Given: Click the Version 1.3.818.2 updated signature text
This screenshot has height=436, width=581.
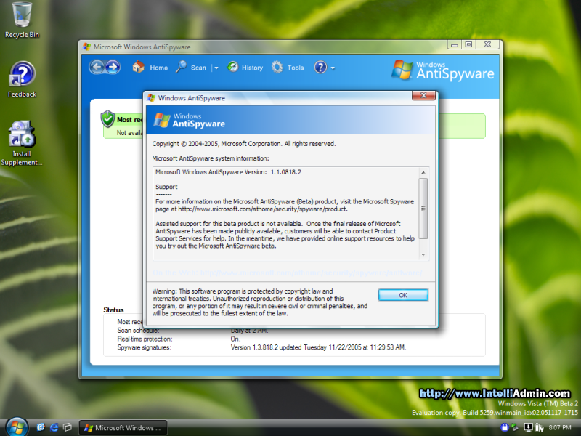Looking at the screenshot, I should point(318,347).
